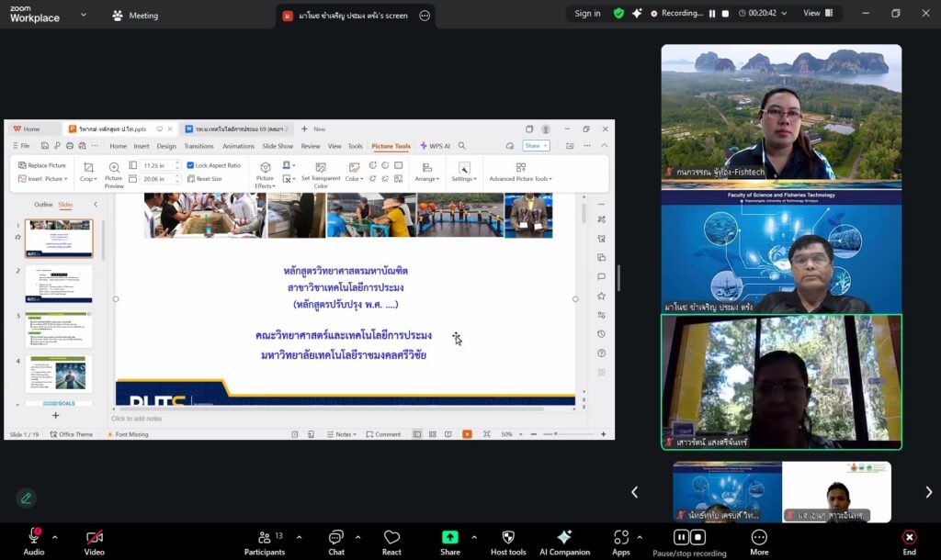This screenshot has width=941, height=560.
Task: Stop recording with the top-bar stop button
Action: 725,14
